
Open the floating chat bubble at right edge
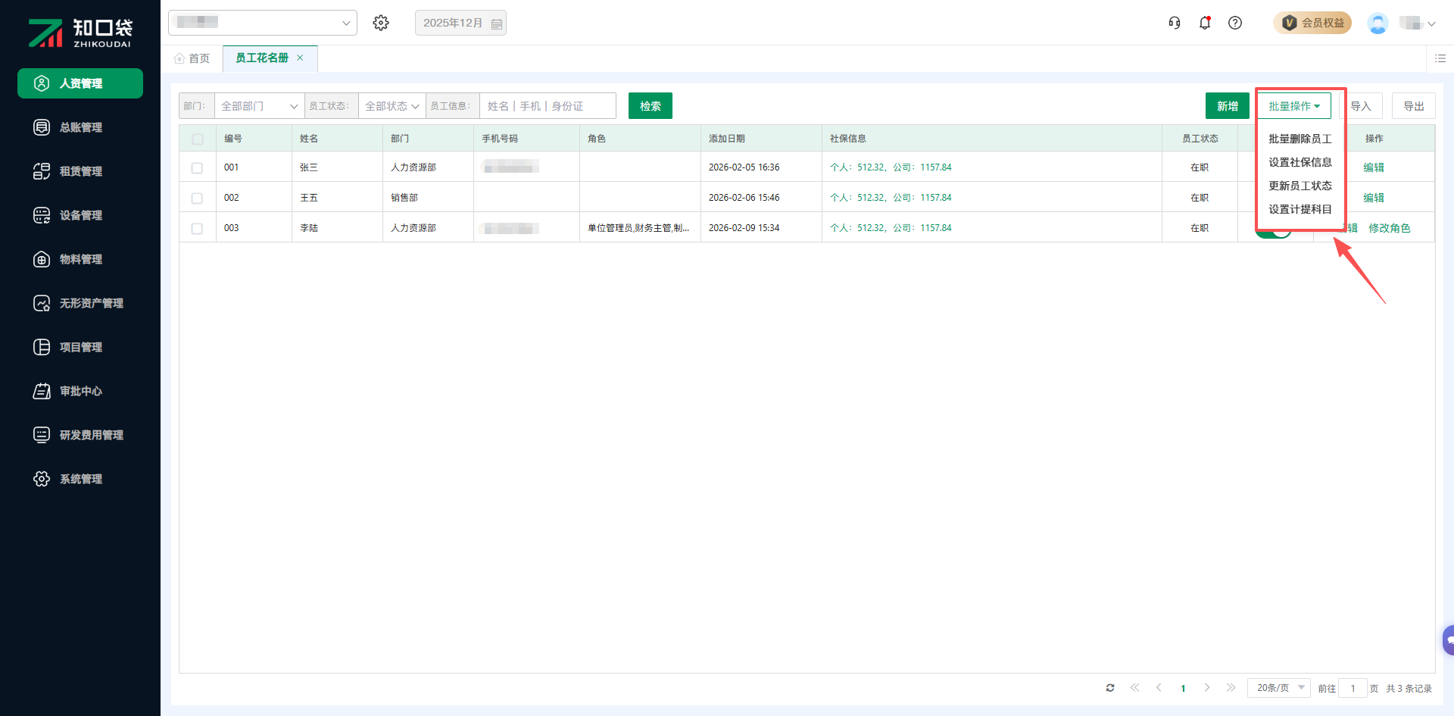click(1448, 640)
